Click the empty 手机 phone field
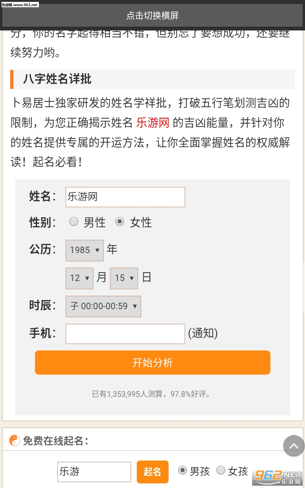Image resolution: width=305 pixels, height=488 pixels. coord(125,334)
